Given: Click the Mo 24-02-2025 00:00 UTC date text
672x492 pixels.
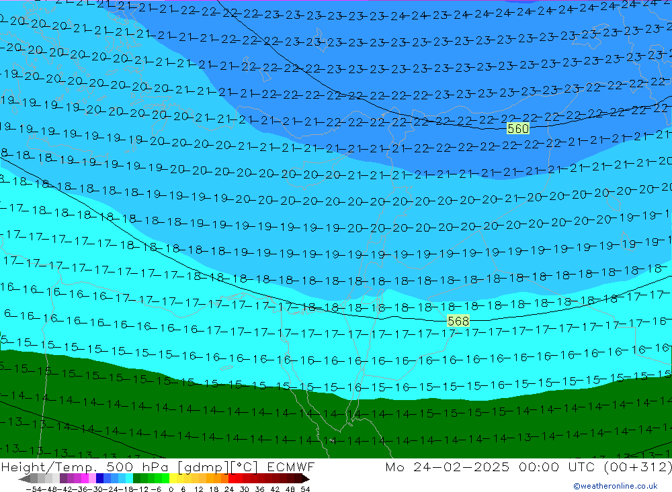Looking at the screenshot, I should pos(492,466).
